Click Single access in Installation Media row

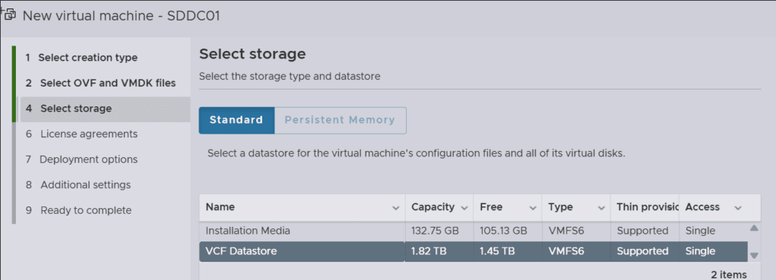pyautogui.click(x=700, y=231)
